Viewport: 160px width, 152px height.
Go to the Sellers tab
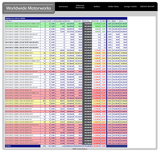point(97,6)
